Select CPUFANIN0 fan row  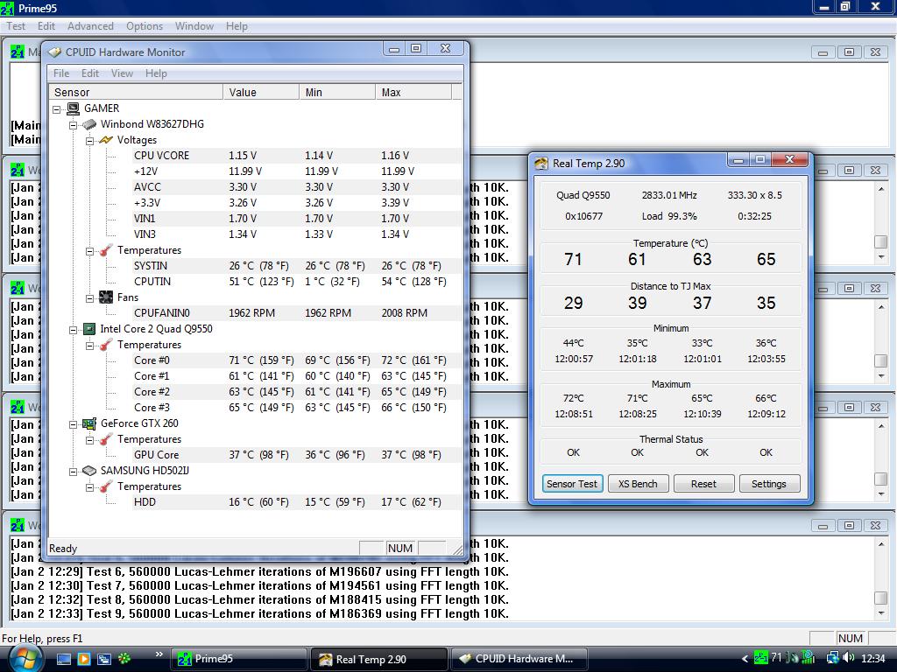(296, 313)
